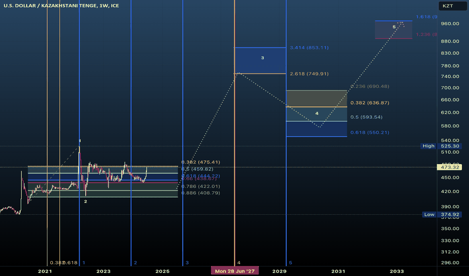Select the 0.886 (408.79) retracement label
The width and height of the screenshot is (469, 276).
click(x=201, y=193)
